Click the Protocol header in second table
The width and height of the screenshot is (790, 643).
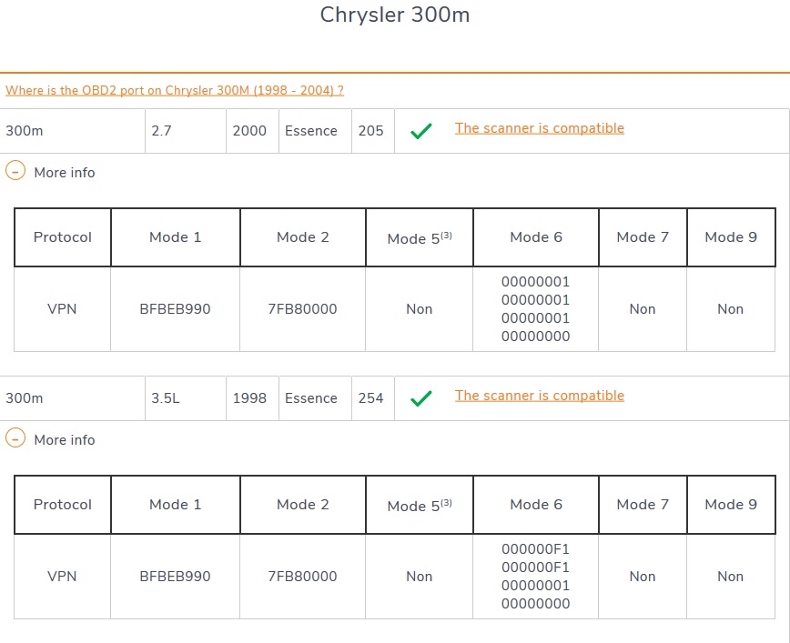click(x=63, y=505)
